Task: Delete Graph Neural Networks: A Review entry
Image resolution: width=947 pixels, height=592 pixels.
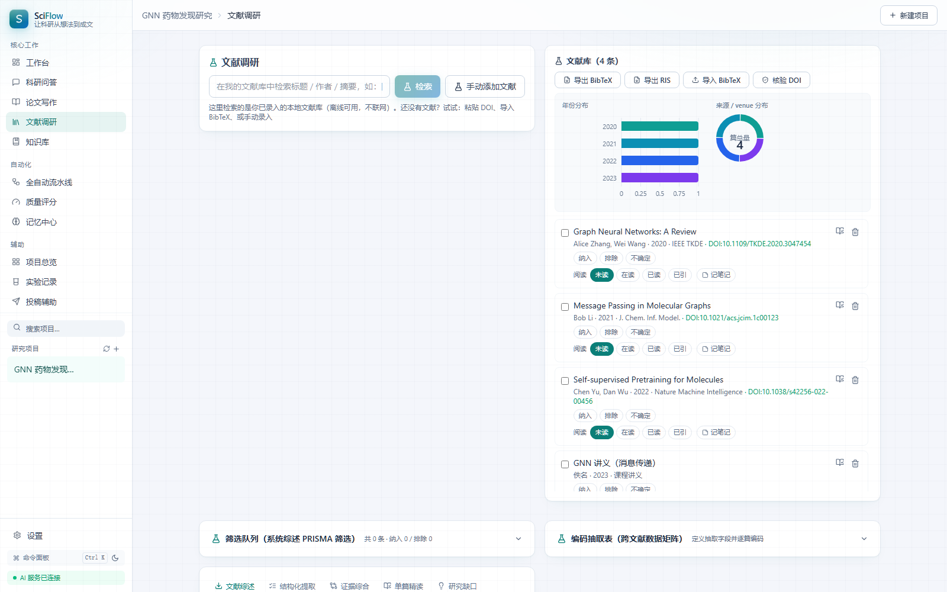Action: pyautogui.click(x=855, y=232)
